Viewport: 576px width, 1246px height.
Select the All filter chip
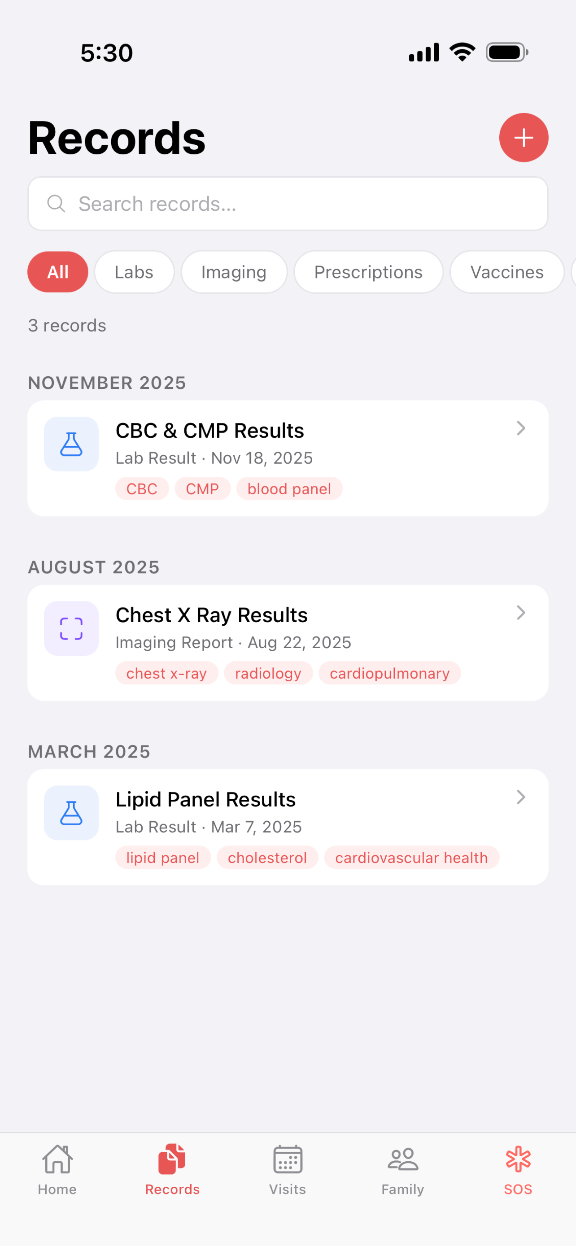pos(57,272)
